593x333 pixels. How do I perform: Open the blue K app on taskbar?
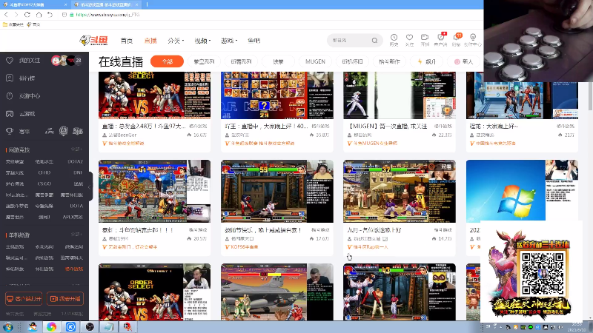point(70,326)
